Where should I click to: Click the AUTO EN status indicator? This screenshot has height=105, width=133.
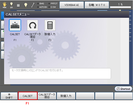point(42,7)
